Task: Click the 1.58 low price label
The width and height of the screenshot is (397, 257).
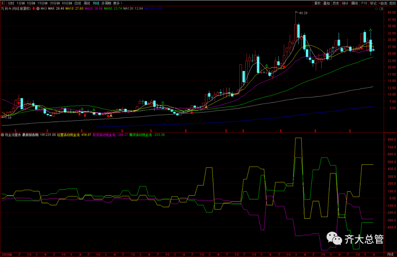Action: click(x=8, y=117)
